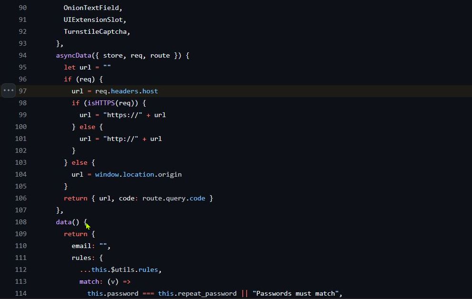This screenshot has height=299, width=472.
Task: Click 'return' keyword on line 109
Action: coord(76,234)
